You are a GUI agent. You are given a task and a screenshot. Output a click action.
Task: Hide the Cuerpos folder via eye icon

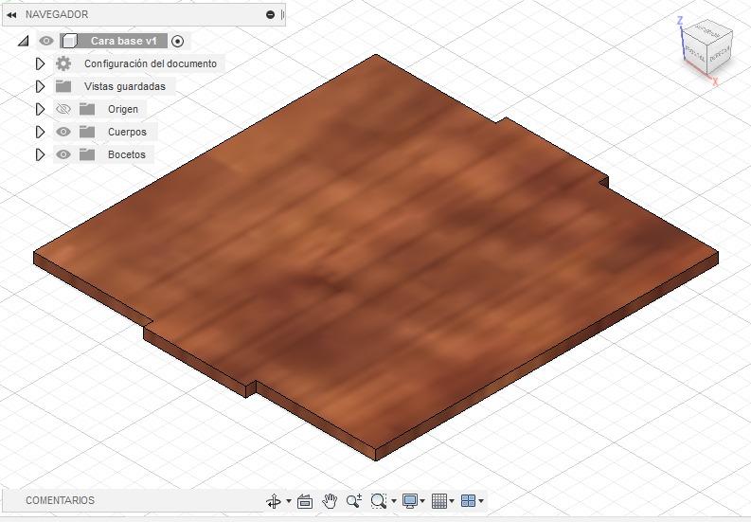[63, 132]
